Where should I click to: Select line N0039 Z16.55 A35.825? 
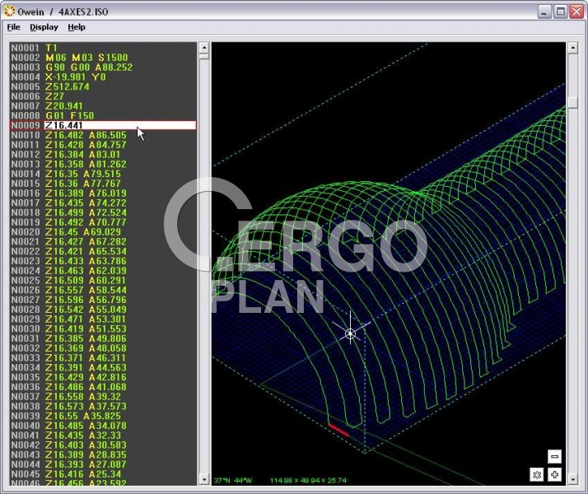coord(103,416)
